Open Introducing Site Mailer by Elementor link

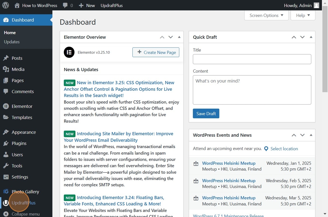(x=119, y=137)
